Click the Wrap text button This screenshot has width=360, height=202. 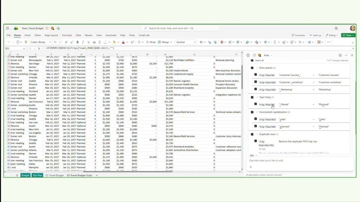click(151, 42)
